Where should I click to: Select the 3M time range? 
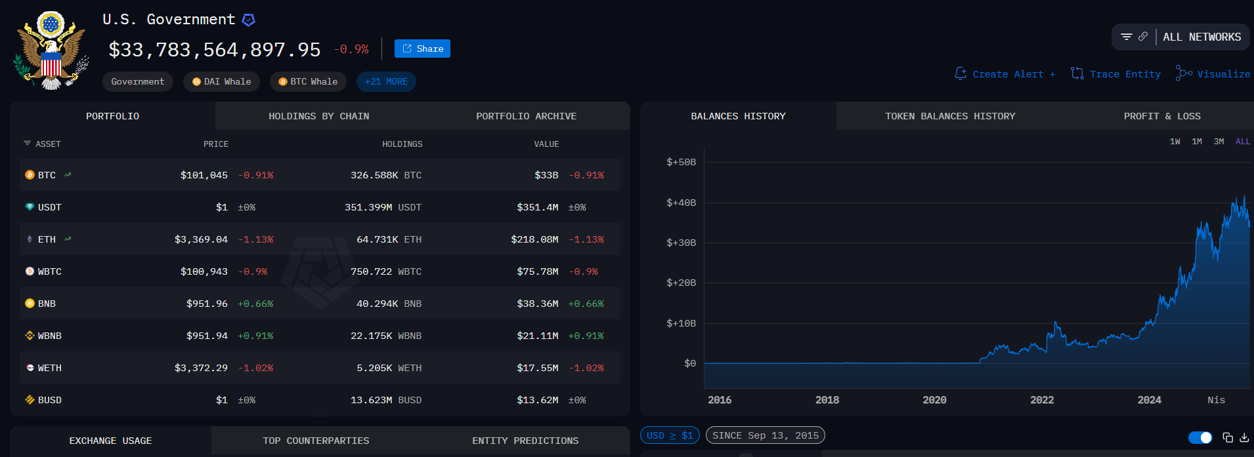(1219, 142)
